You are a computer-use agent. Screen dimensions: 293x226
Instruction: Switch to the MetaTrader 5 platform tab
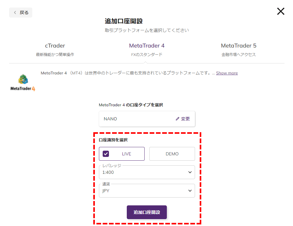point(239,50)
